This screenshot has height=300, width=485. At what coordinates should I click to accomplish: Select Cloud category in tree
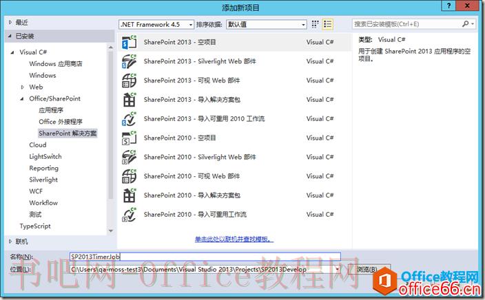tap(38, 145)
